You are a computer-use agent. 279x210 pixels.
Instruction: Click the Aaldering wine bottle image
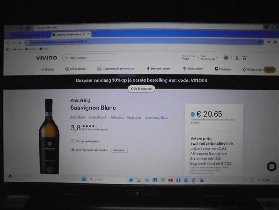pyautogui.click(x=49, y=136)
